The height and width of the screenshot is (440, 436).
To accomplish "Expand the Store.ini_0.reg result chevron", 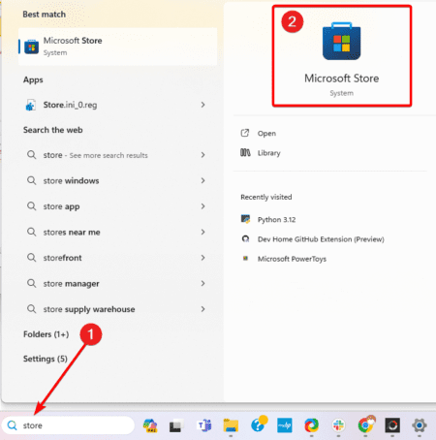I will pos(202,105).
